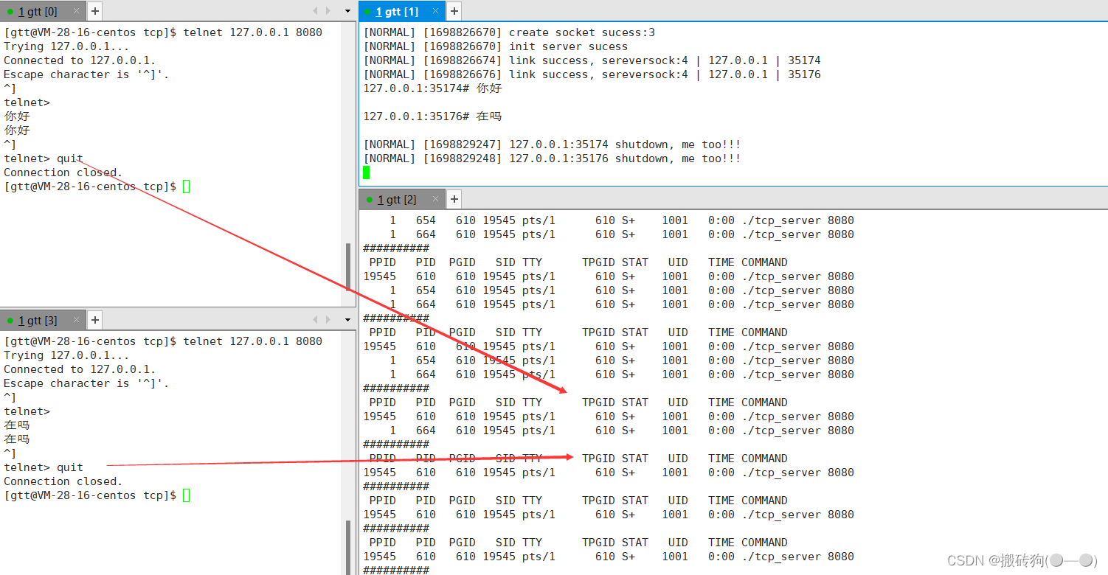
Task: Click the 'create socket sucess:3' log line
Action: 509,32
